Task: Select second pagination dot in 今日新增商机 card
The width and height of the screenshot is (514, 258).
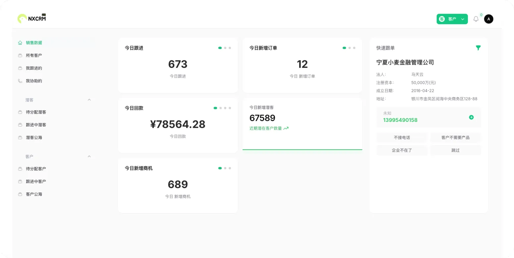Action: [x=225, y=168]
